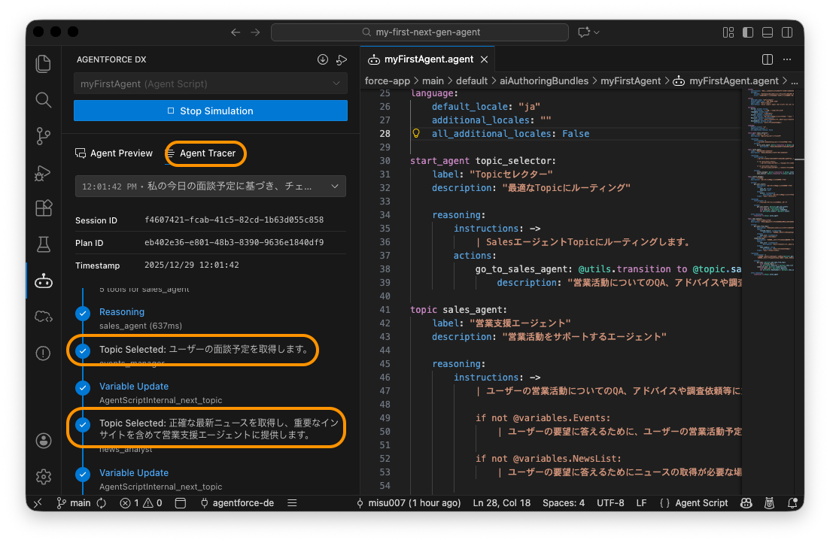This screenshot has height=543, width=830.
Task: Click the remote connection icon in status bar
Action: [x=38, y=503]
